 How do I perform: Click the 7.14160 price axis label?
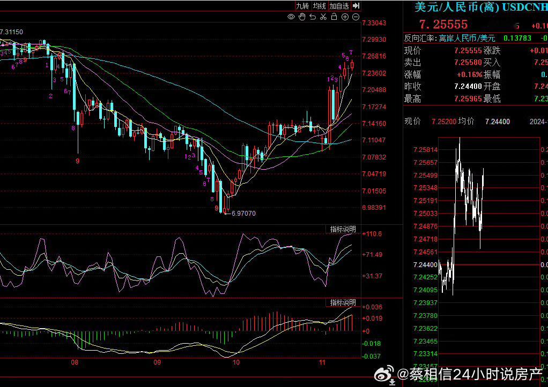click(x=374, y=123)
